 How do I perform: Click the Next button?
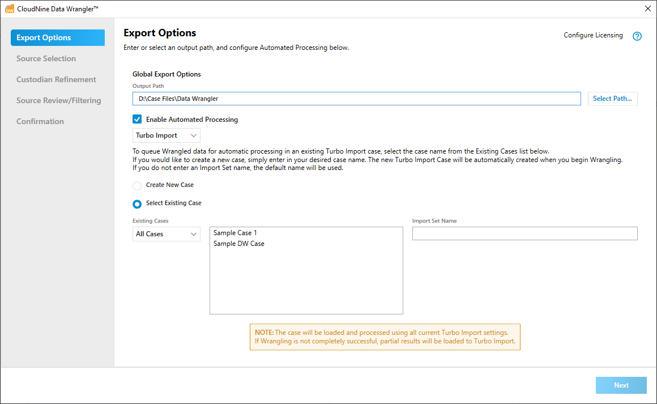pos(621,385)
